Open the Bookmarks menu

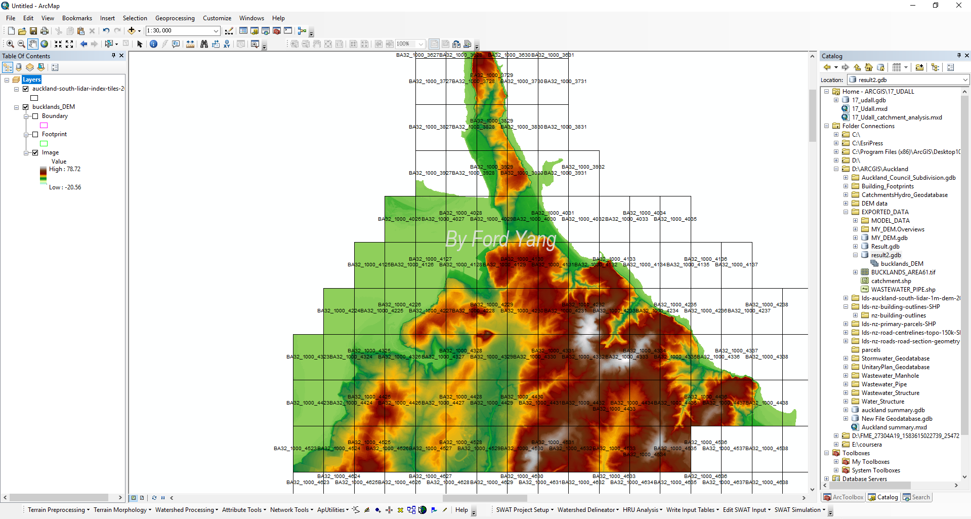(x=77, y=18)
